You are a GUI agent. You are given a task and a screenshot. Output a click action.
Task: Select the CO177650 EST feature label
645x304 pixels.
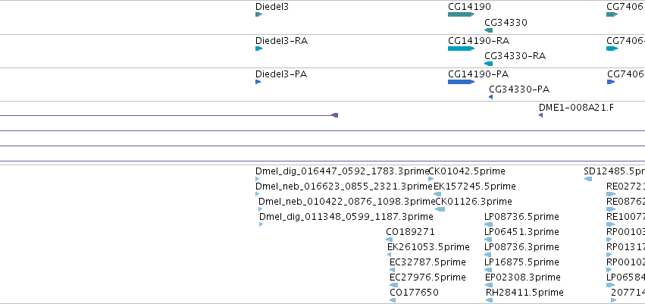[x=414, y=293]
